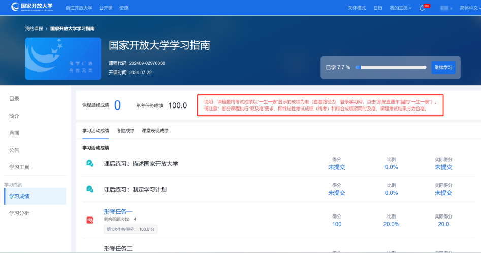The height and width of the screenshot is (253, 481).
Task: Switch to the 学习活动成绩 tab
Action: click(95, 131)
